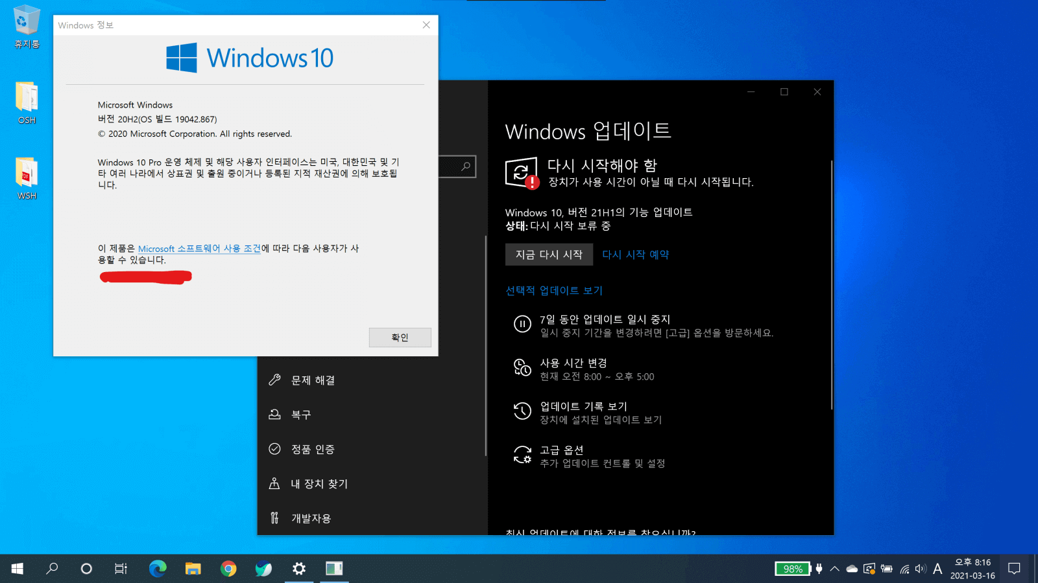Screen dimensions: 1038x583
Task: Open Cortana circle on taskbar
Action: [86, 569]
